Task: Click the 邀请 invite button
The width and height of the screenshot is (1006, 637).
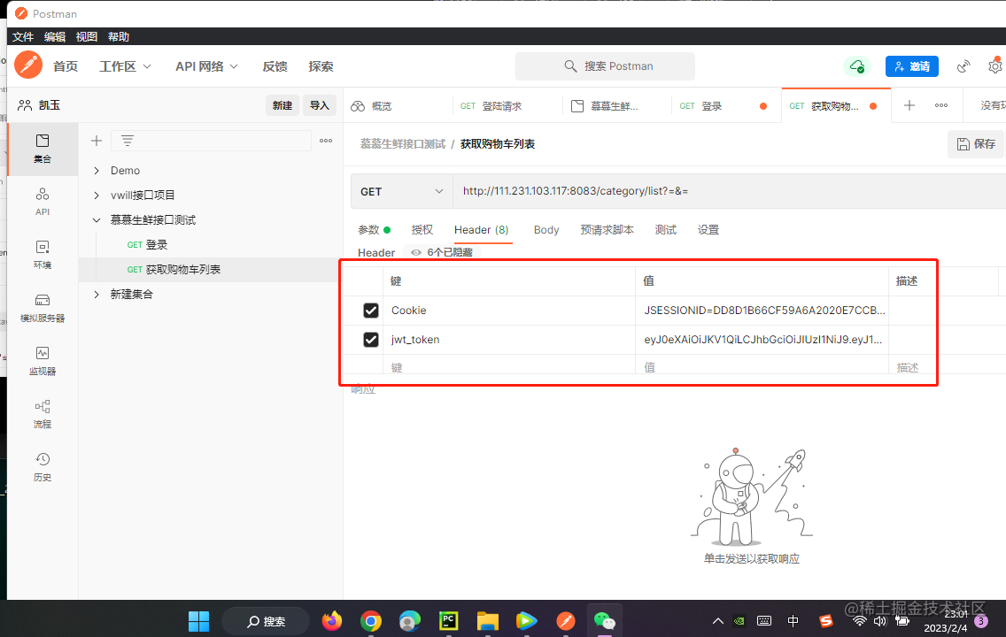Action: 912,66
